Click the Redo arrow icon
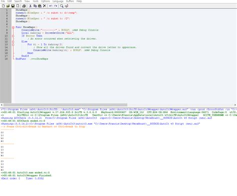The height and width of the screenshot is (196, 237). 55,6
